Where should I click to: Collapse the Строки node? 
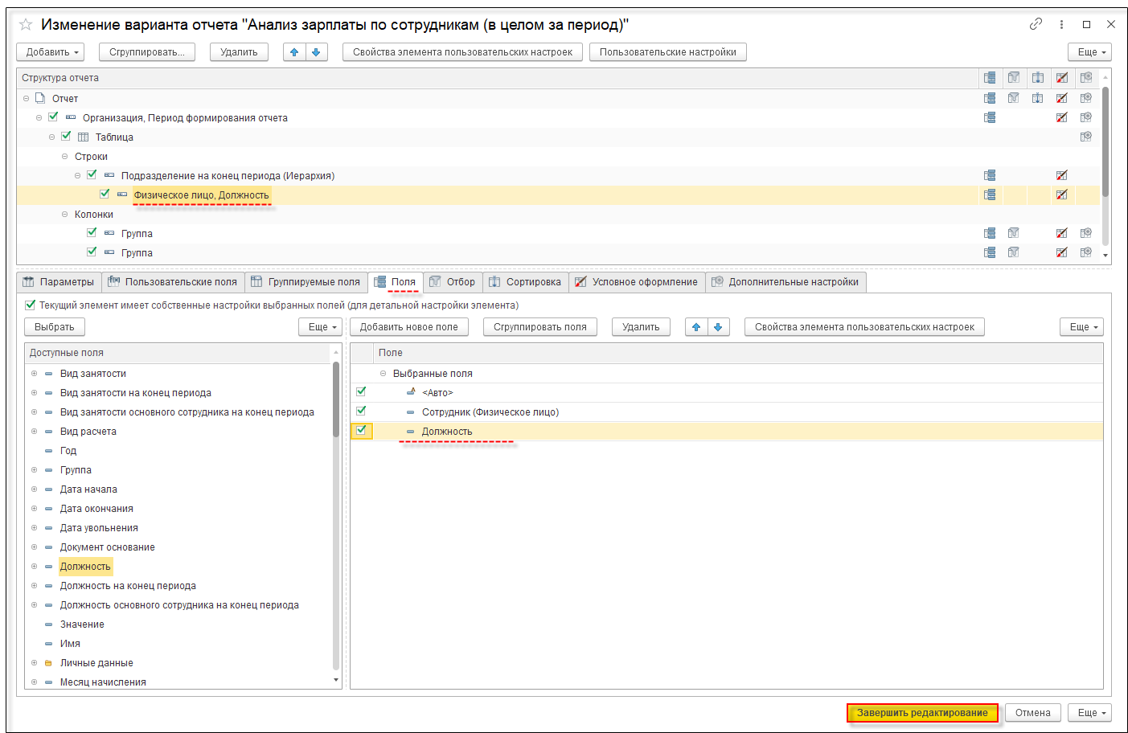point(65,156)
